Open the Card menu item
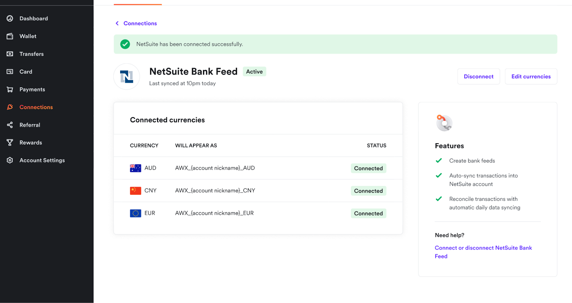572x303 pixels. [x=26, y=71]
